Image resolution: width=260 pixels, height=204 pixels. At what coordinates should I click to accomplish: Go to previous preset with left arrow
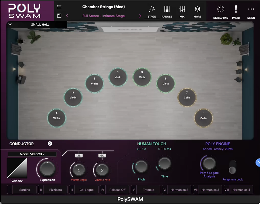67,16
